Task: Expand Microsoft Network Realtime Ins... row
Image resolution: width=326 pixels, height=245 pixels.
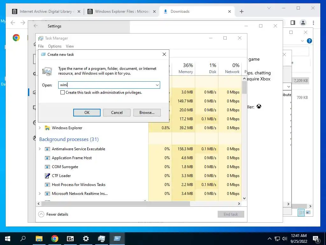Action: tap(40, 194)
